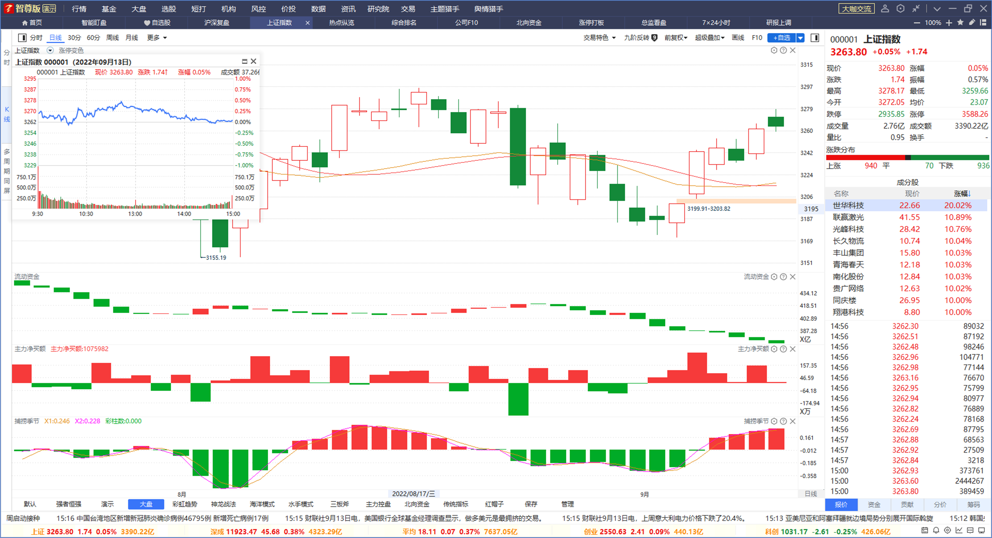This screenshot has height=538, width=992.
Task: Click the orange gap zone 3199.91-3203.82 band
Action: (736, 201)
